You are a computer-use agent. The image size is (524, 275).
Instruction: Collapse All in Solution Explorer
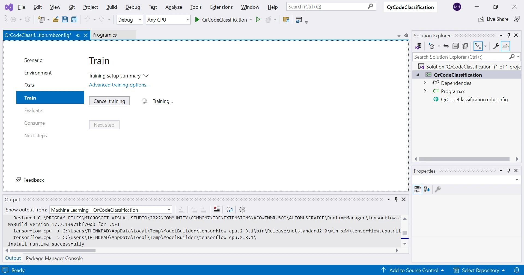pos(455,46)
